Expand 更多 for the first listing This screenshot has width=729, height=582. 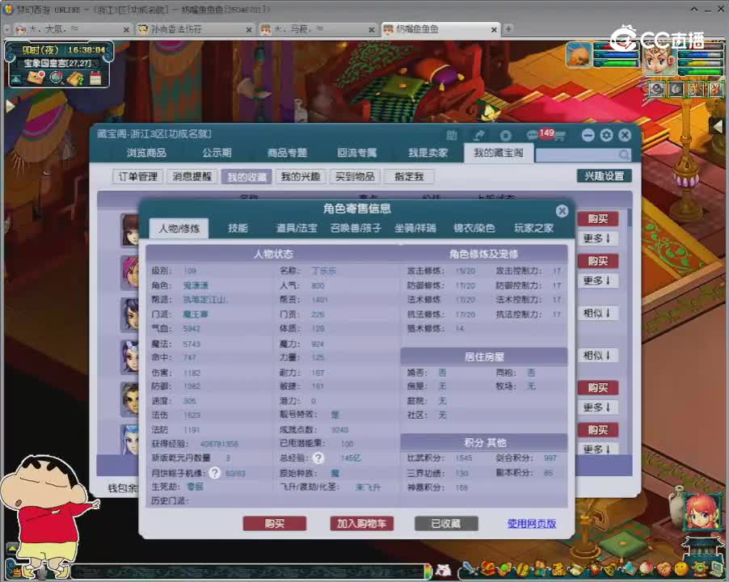(597, 238)
